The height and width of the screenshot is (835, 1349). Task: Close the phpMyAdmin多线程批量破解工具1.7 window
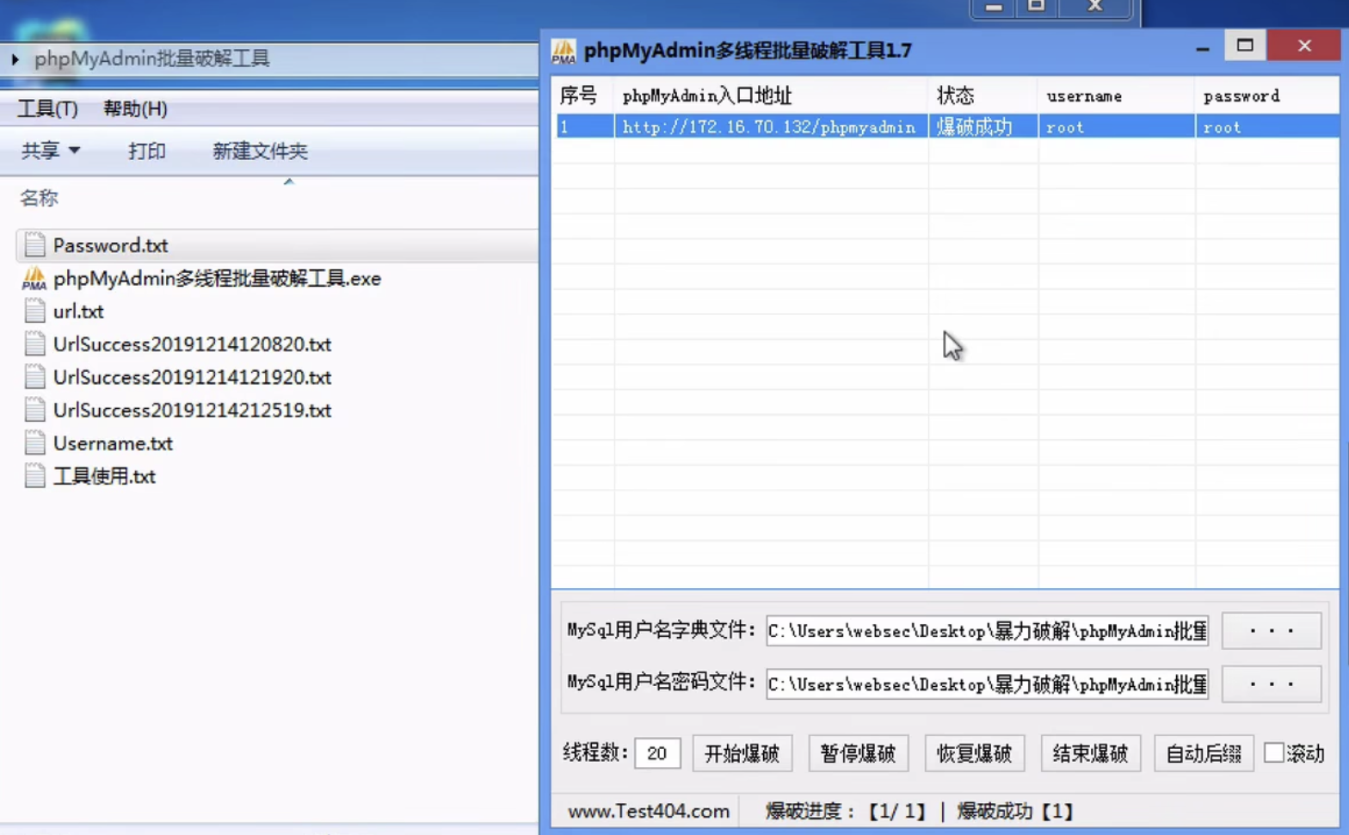[1304, 46]
